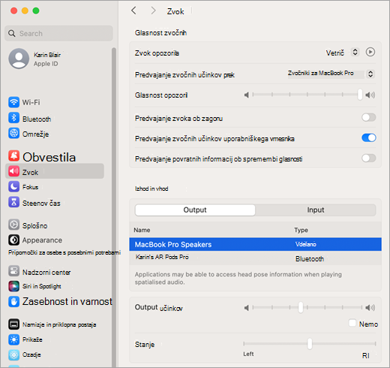Enable Predvajanje povratnih informacij ob spremembi glasnosti
Screen dimensions: 390x368
pyautogui.click(x=369, y=158)
